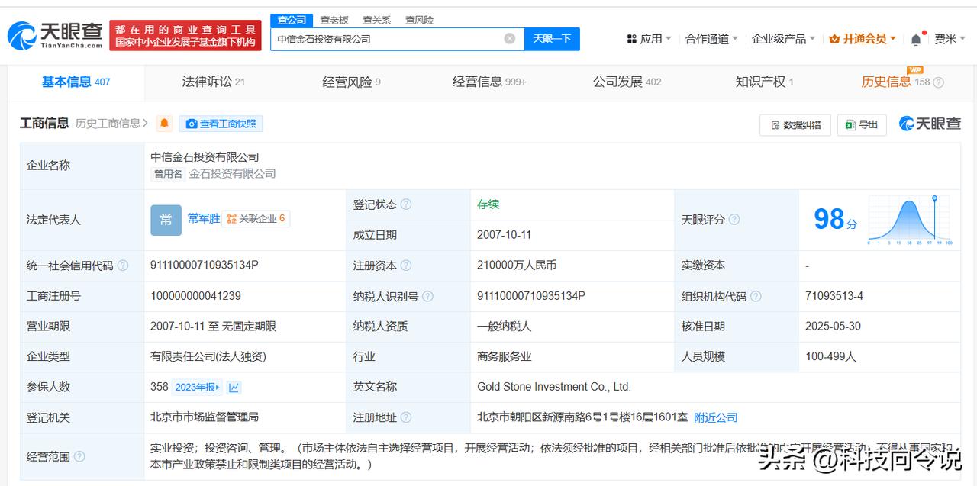The width and height of the screenshot is (977, 486).
Task: Open 历史工商信息 link
Action: [111, 124]
